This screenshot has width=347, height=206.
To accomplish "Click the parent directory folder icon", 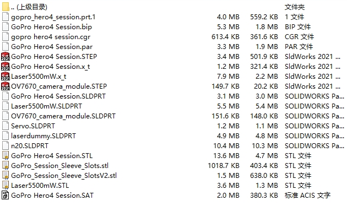I will tap(6, 7).
